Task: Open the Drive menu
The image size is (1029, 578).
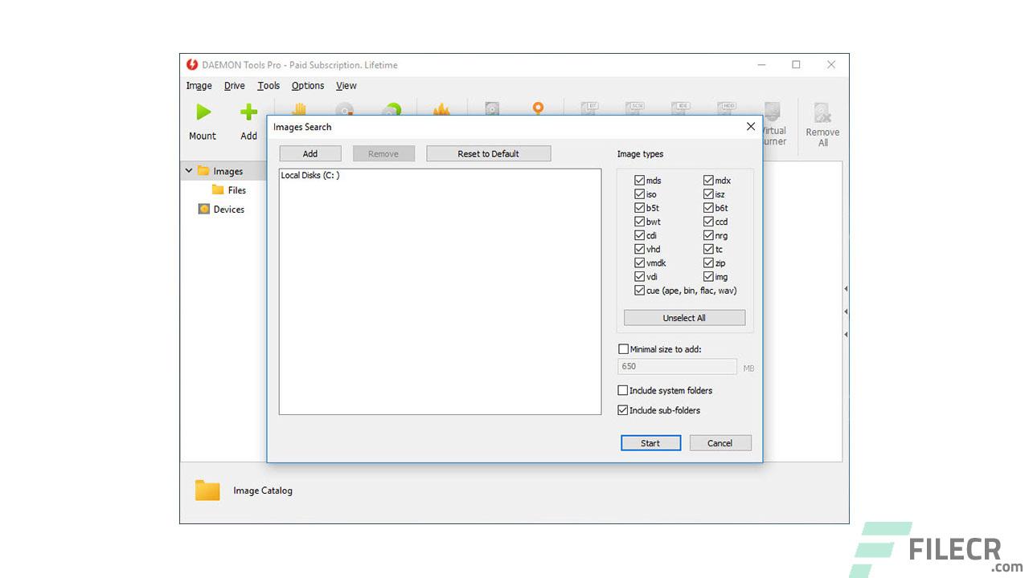Action: point(235,86)
